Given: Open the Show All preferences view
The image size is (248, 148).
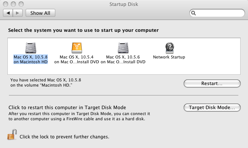Looking at the screenshot, I should [x=40, y=13].
